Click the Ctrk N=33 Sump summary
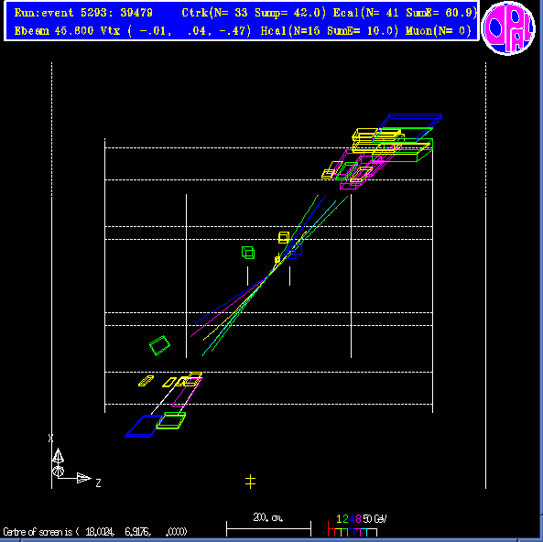 [254, 13]
